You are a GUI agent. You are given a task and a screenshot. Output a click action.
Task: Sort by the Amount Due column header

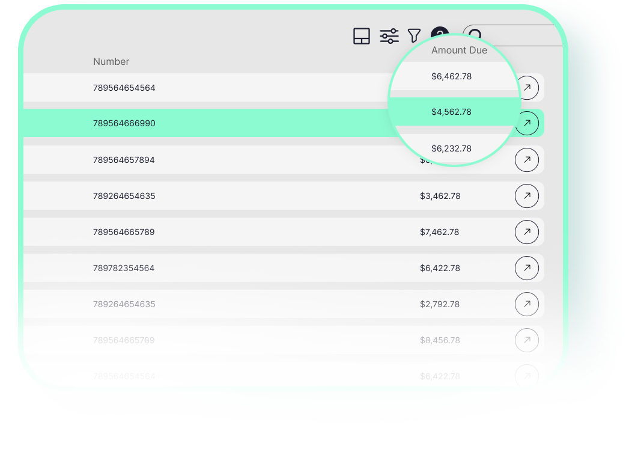click(459, 50)
